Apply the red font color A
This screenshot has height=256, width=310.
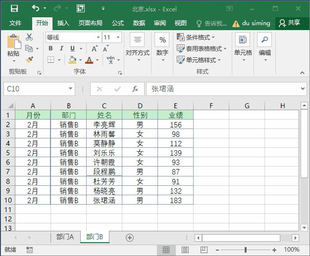(x=89, y=60)
